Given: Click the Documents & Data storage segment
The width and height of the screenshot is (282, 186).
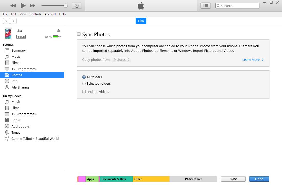Looking at the screenshot, I should pos(116,179).
